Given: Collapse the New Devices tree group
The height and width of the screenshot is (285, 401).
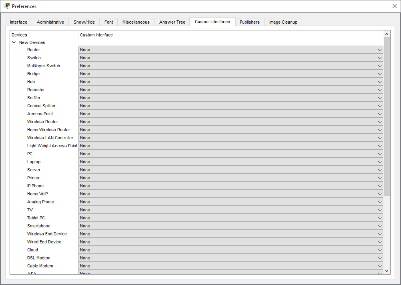Looking at the screenshot, I should click(14, 42).
